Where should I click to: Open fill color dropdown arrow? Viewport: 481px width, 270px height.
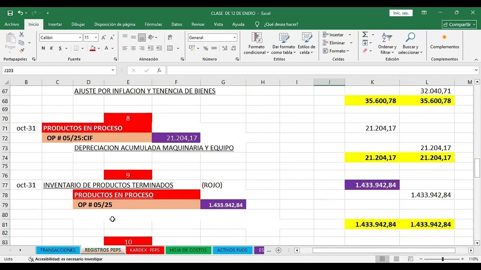98,48
